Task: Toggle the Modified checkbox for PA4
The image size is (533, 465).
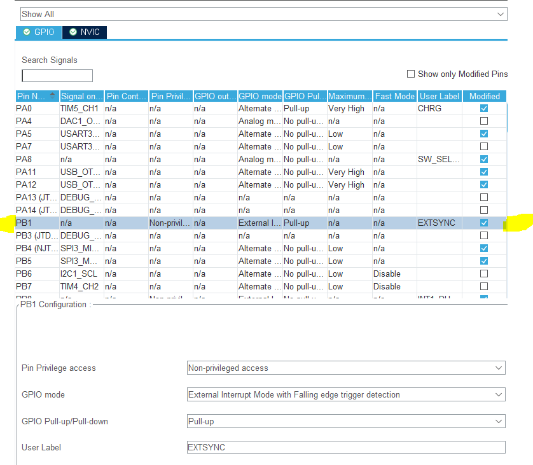Action: click(x=484, y=121)
